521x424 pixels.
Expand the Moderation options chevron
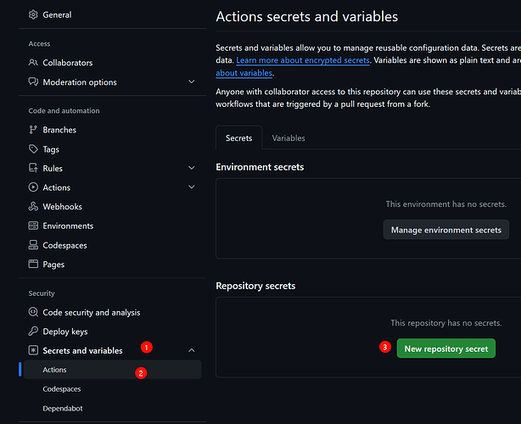tap(192, 81)
